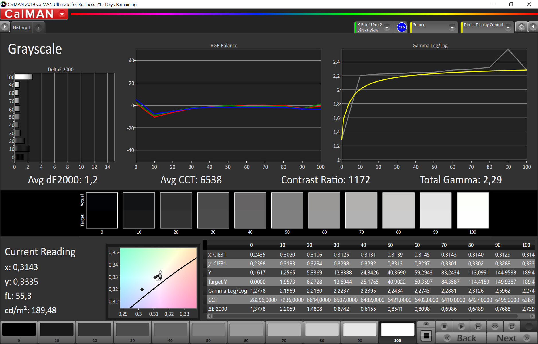Collapse the right side panel arrow

click(533, 27)
